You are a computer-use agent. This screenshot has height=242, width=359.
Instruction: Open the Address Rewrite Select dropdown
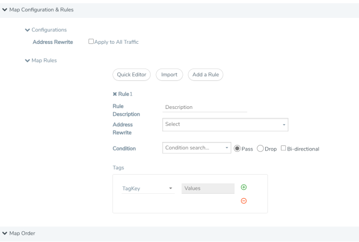click(x=225, y=125)
